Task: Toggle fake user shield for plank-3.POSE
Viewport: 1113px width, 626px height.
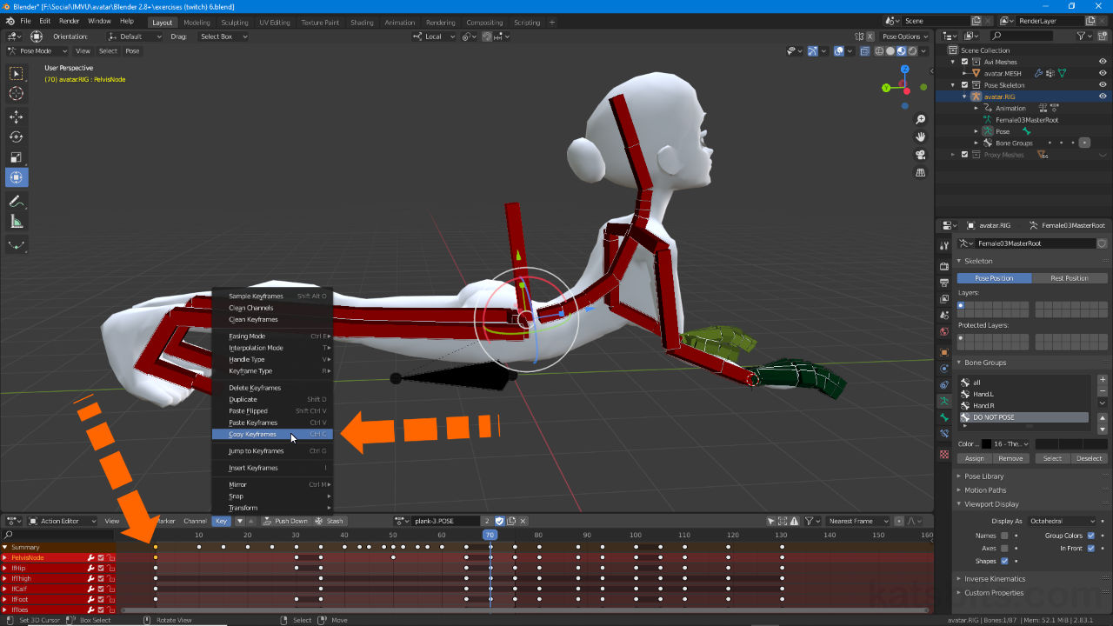Action: point(499,521)
